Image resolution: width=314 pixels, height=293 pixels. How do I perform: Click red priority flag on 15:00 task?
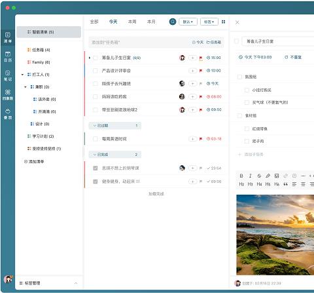tap(201, 58)
